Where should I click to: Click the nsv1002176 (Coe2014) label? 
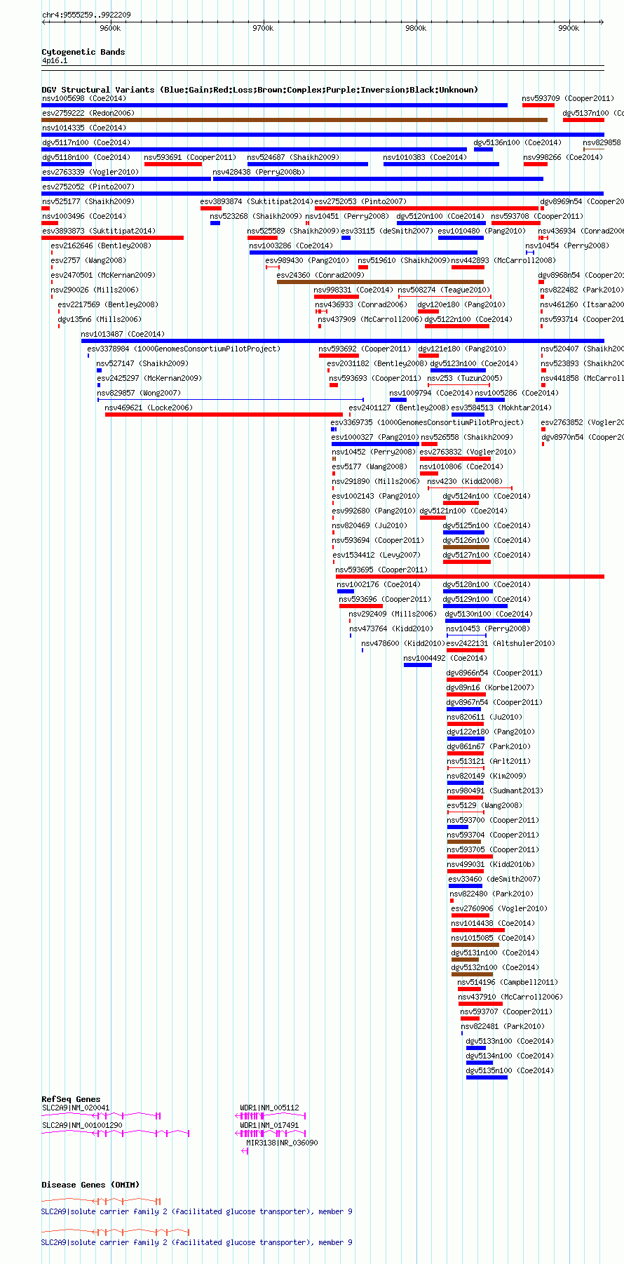click(x=379, y=584)
